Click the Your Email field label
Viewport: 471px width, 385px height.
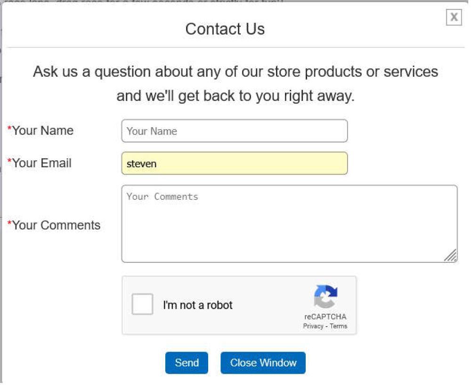[42, 163]
